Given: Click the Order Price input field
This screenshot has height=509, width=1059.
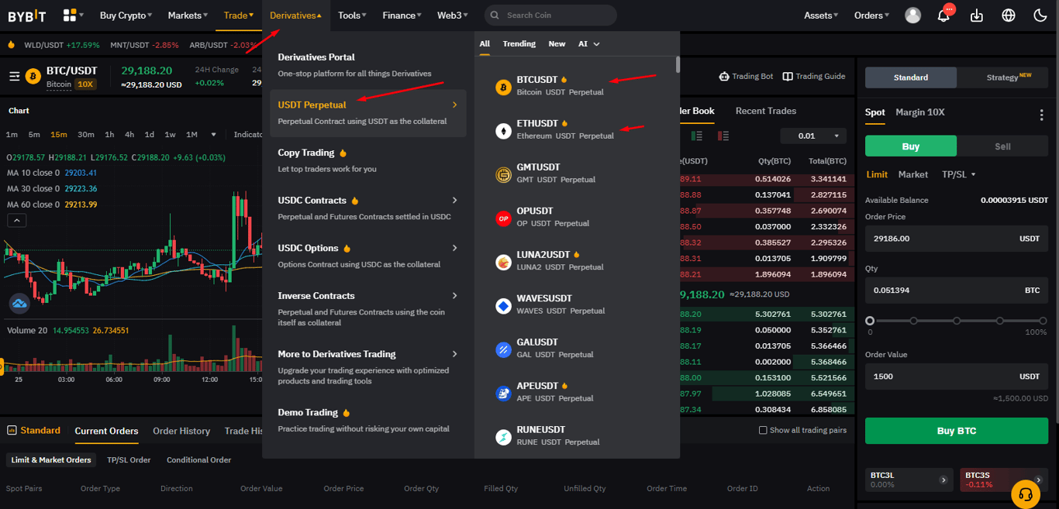Looking at the screenshot, I should click(x=956, y=239).
